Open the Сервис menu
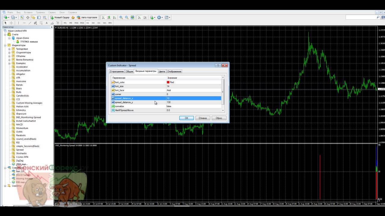Viewport: 385px width, 216px height. (52, 12)
